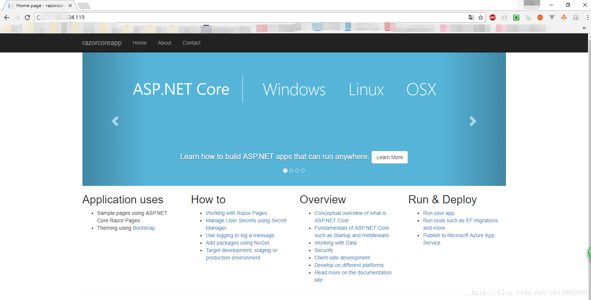
Task: Expand the bookmarks bar overflow chevron
Action: [x=584, y=28]
